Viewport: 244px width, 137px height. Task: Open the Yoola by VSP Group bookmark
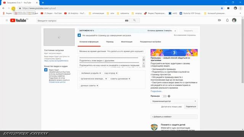[190, 13]
